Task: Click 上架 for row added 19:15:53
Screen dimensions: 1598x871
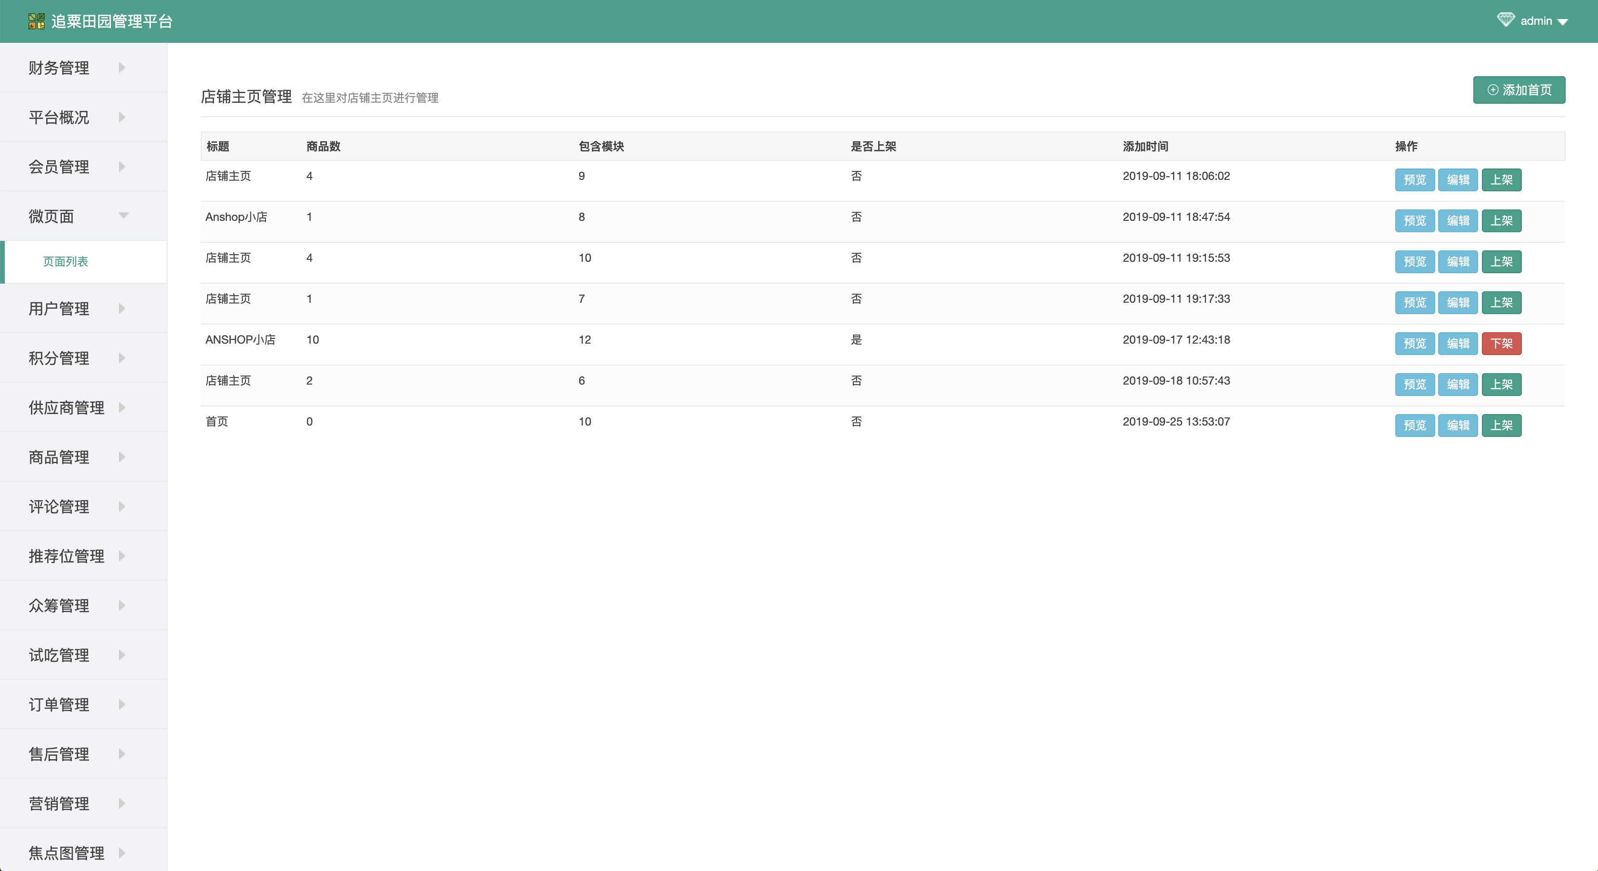Action: (1501, 262)
